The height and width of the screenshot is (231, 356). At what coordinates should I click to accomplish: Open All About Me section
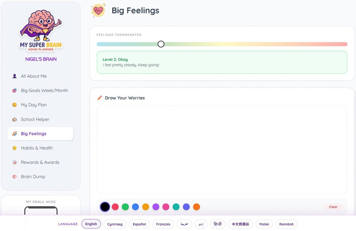coord(41,76)
